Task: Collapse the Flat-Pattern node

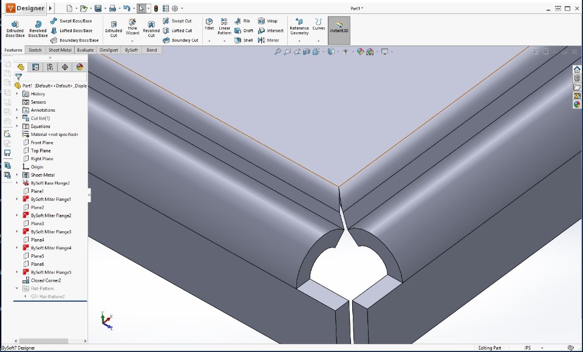Action: (17, 288)
